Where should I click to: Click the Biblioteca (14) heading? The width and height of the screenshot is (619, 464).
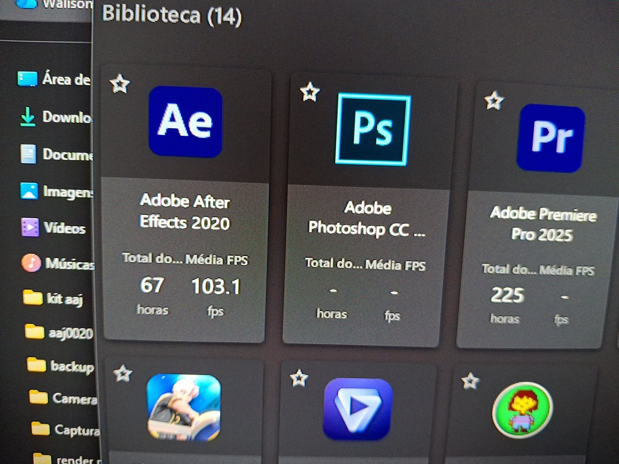171,14
